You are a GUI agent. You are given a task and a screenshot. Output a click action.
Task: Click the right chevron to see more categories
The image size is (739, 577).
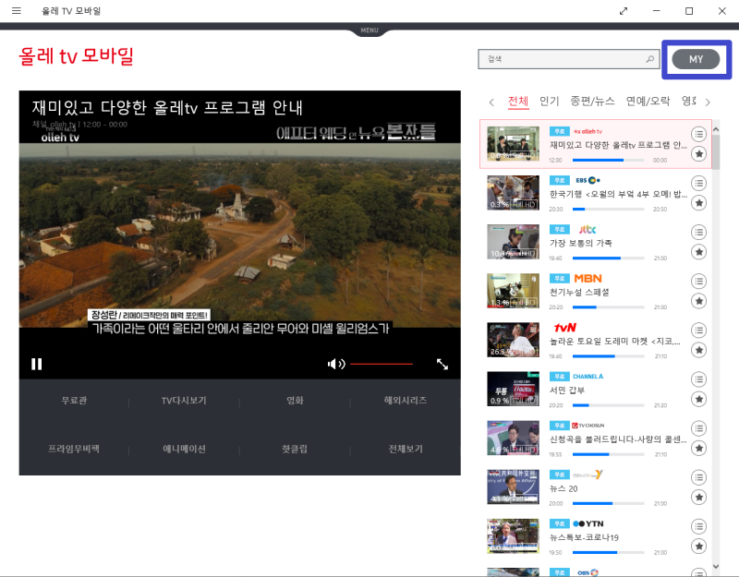point(707,102)
